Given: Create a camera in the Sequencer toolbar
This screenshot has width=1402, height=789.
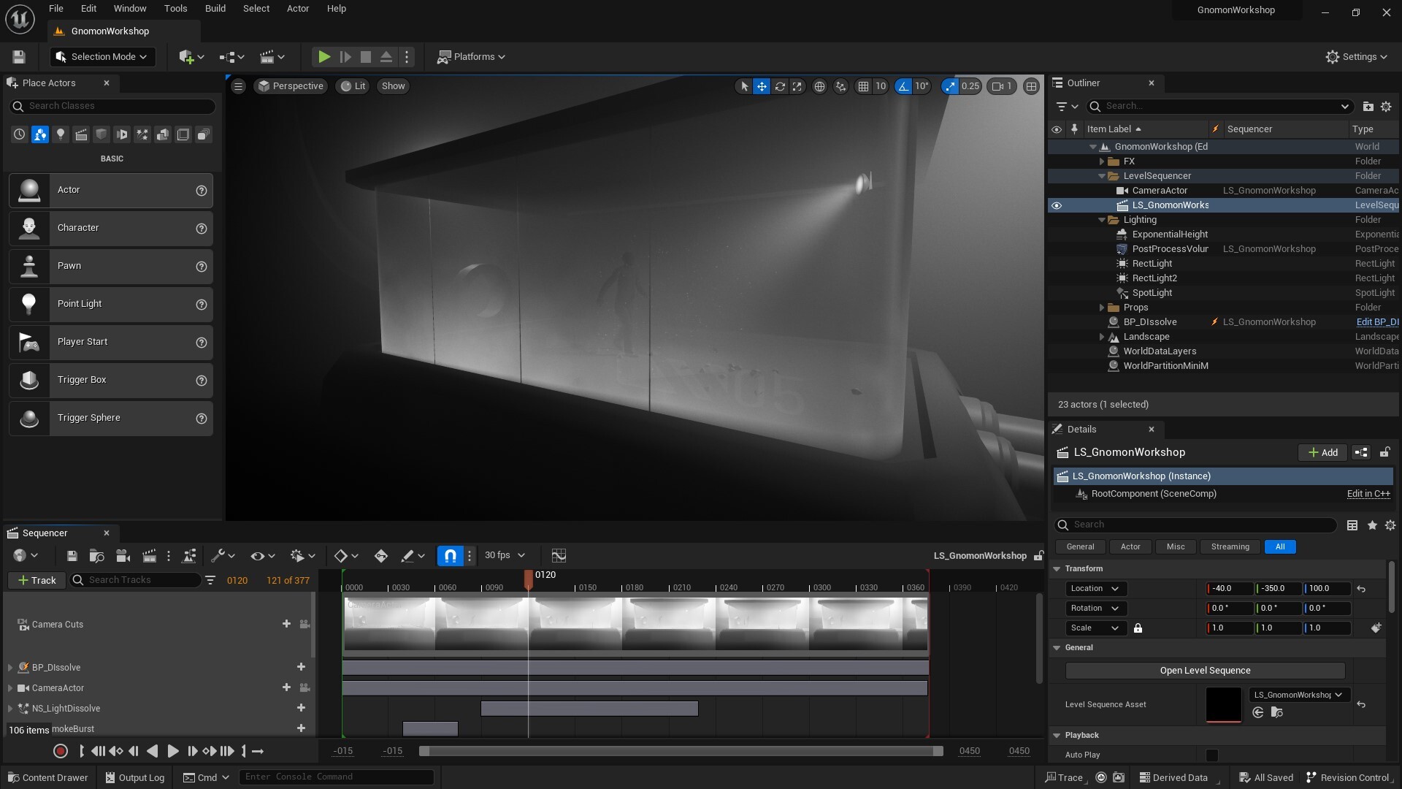Looking at the screenshot, I should [123, 555].
